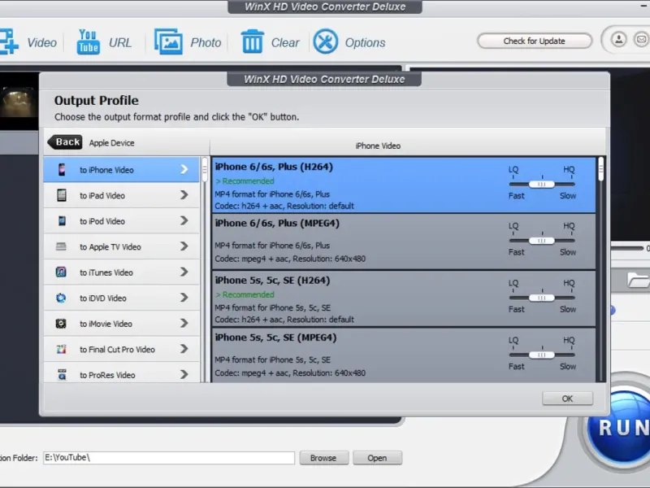Open the destination folder with Open button
Image resolution: width=650 pixels, height=488 pixels.
click(377, 458)
